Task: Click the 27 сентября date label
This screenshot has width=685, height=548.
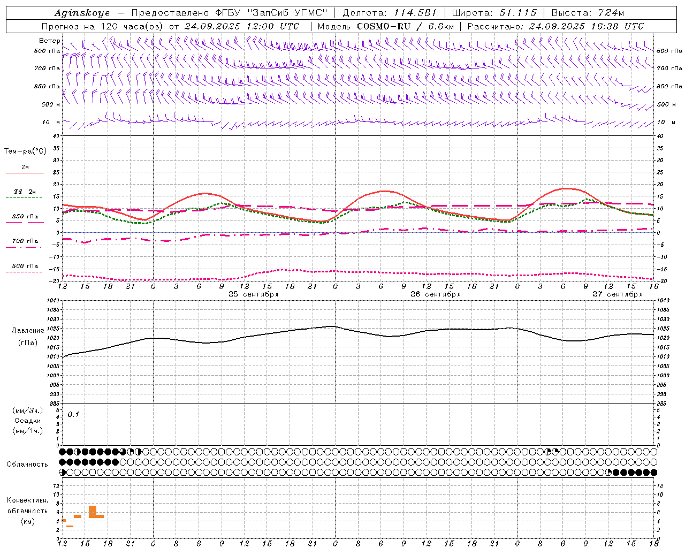Action: tap(618, 294)
